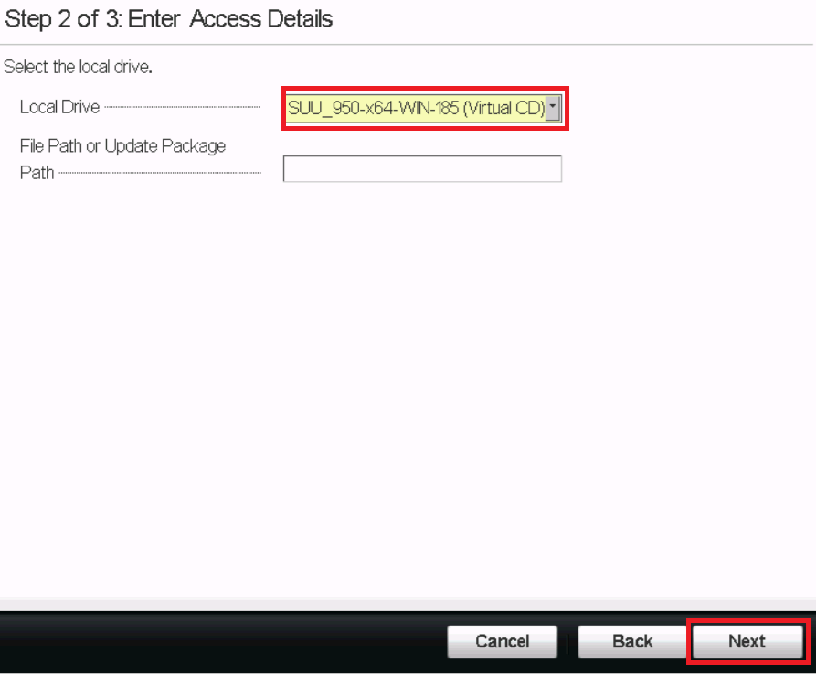Click the Local Drive label
The image size is (816, 674).
pos(59,107)
